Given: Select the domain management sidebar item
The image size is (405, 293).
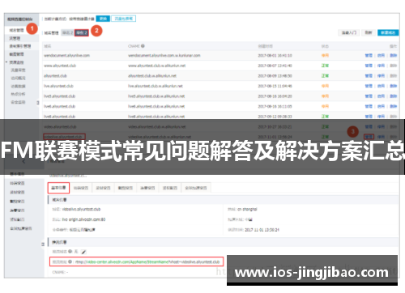Looking at the screenshot, I should point(17,30).
